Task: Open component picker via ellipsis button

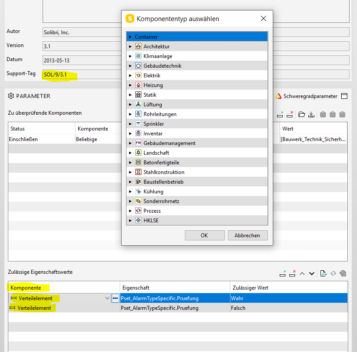Action: [115, 298]
